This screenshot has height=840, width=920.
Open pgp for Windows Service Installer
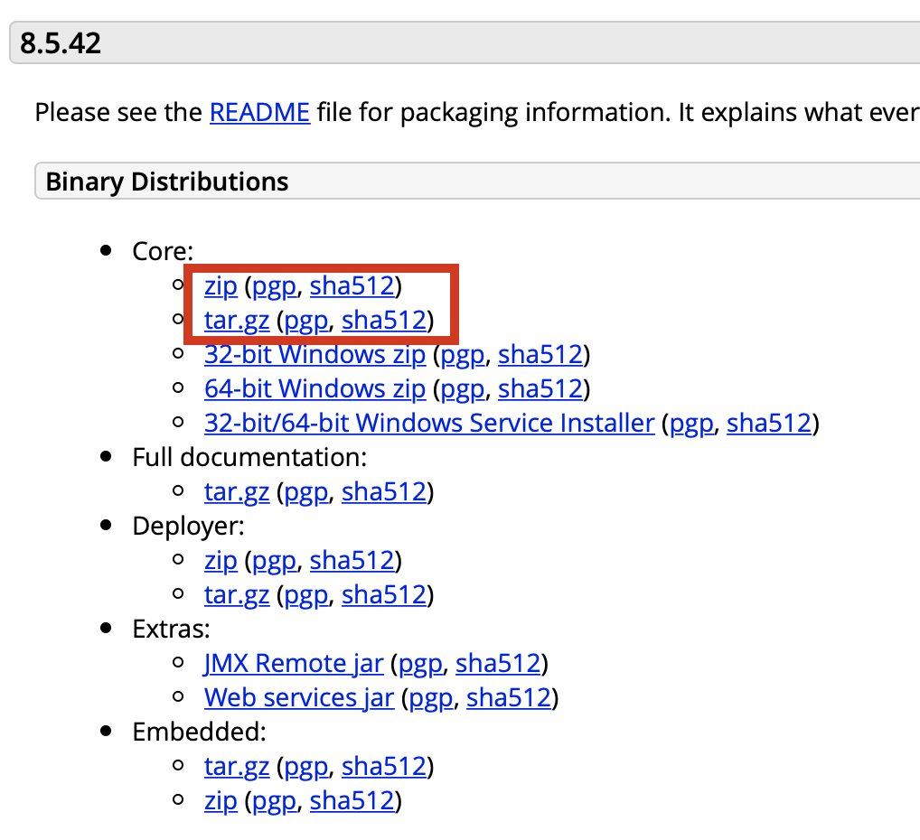click(x=691, y=423)
